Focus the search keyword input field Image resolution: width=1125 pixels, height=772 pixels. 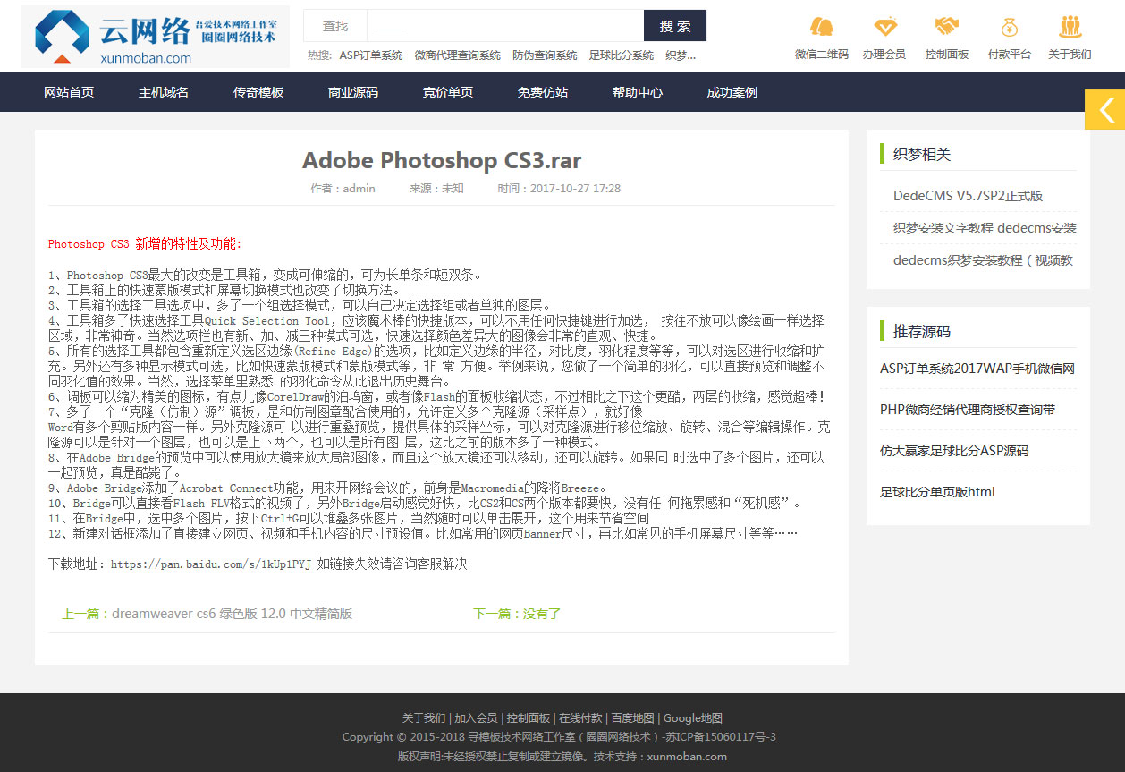pos(505,26)
